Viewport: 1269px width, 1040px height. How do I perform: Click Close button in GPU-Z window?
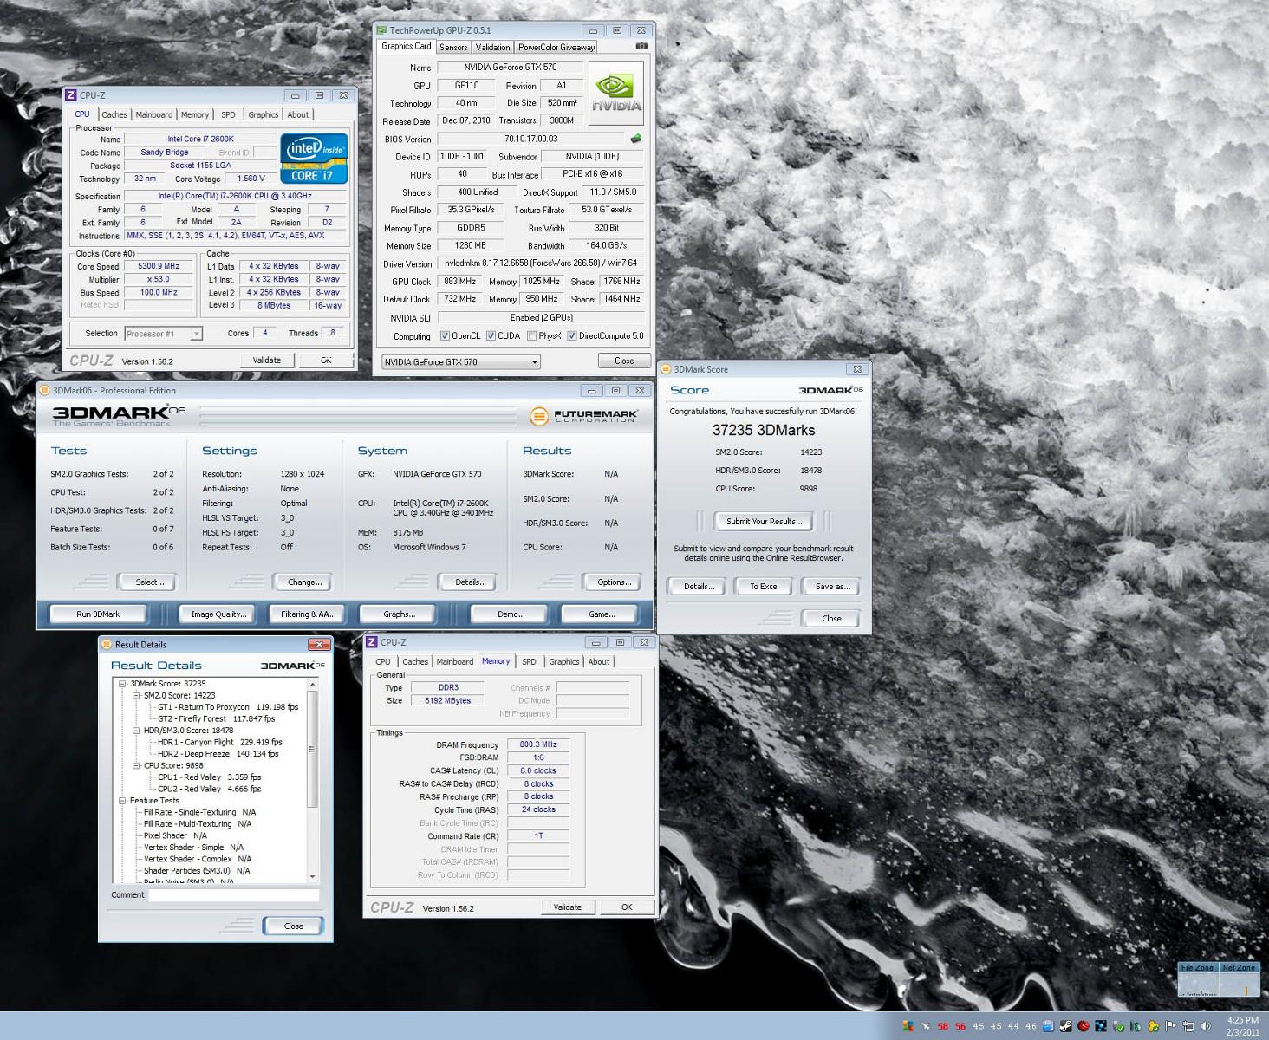coord(624,361)
